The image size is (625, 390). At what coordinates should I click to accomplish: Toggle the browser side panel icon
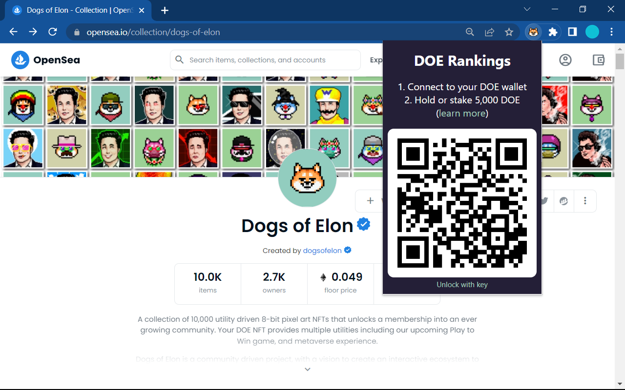coord(572,32)
